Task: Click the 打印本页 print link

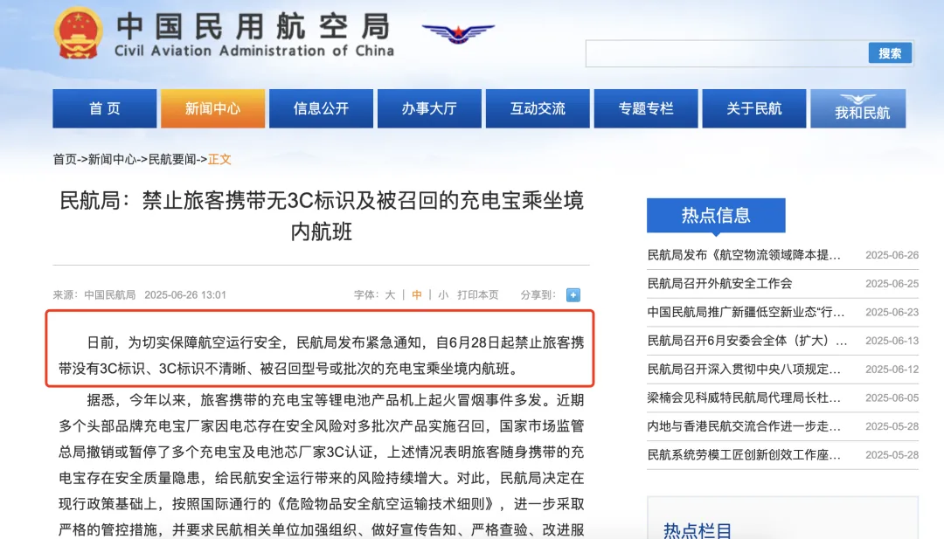Action: pos(478,294)
